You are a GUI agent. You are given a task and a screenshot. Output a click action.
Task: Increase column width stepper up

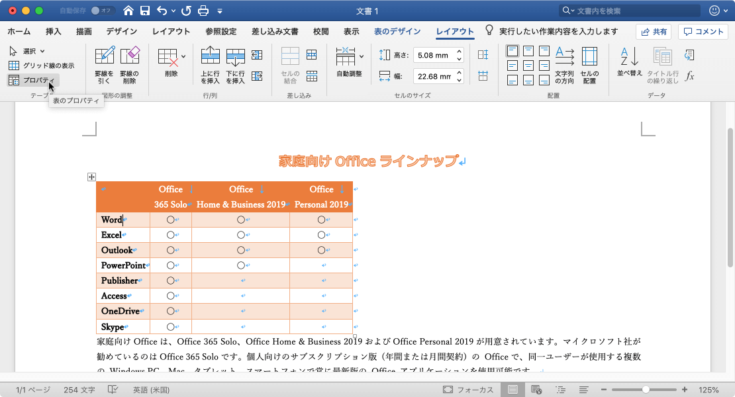point(460,72)
